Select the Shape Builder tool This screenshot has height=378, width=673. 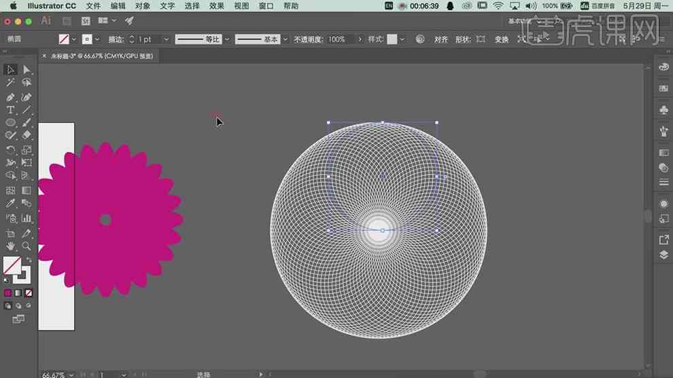tap(10, 175)
